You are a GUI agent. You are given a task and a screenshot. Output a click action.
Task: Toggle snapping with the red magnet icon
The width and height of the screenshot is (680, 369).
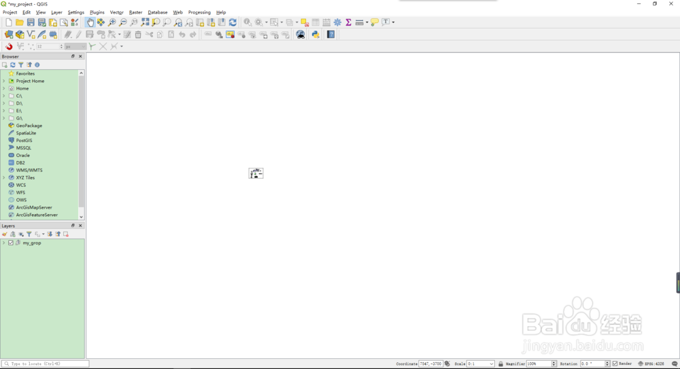coord(9,46)
